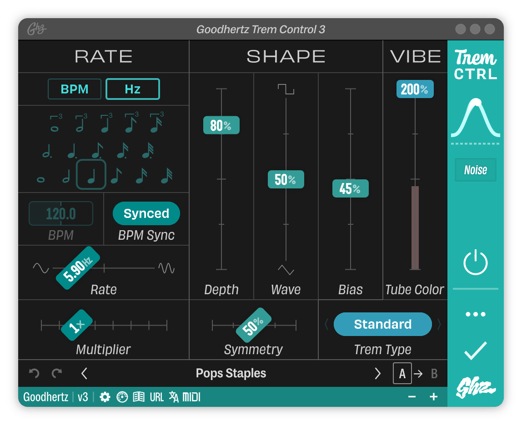The width and height of the screenshot is (522, 425).
Task: Click the redo arrow icon
Action: [57, 373]
